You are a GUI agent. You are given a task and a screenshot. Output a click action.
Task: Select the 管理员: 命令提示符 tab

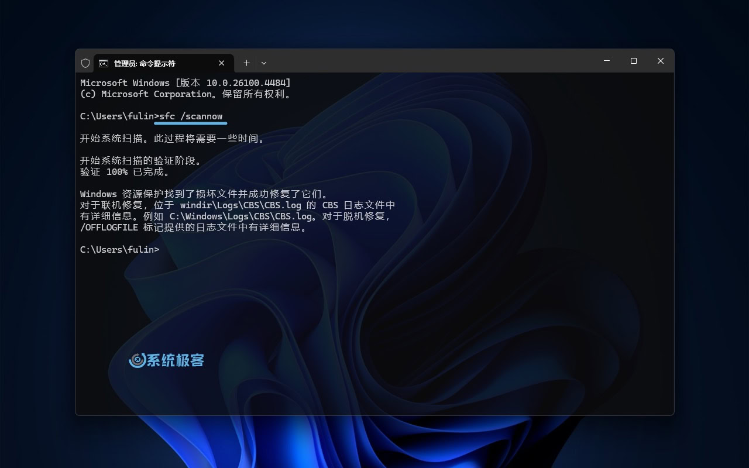tap(164, 63)
